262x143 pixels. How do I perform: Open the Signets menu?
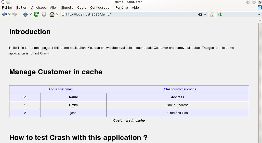click(67, 8)
